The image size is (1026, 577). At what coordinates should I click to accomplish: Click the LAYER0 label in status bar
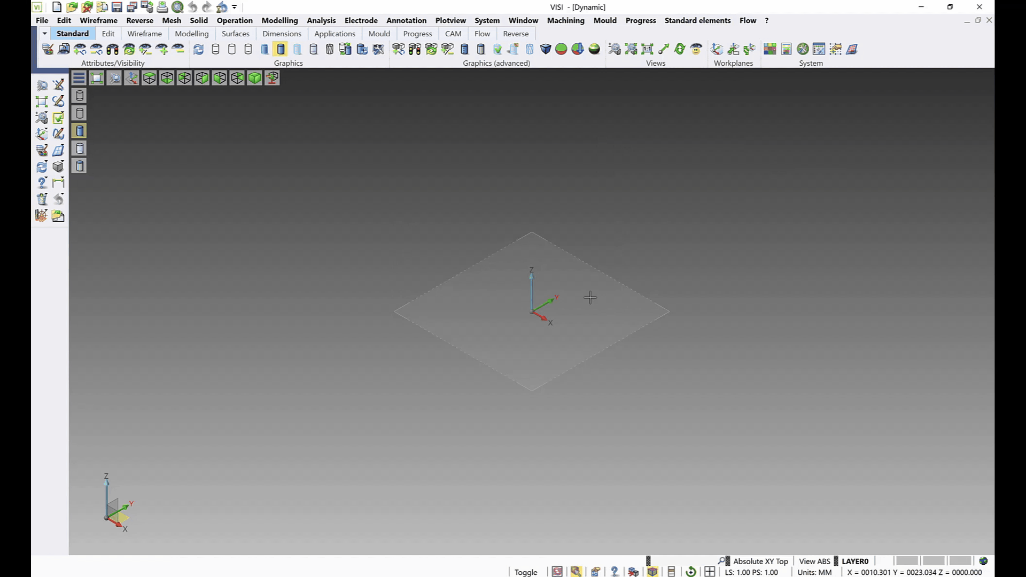point(855,561)
